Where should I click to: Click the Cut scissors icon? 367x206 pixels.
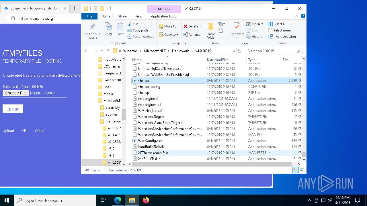click(130, 24)
